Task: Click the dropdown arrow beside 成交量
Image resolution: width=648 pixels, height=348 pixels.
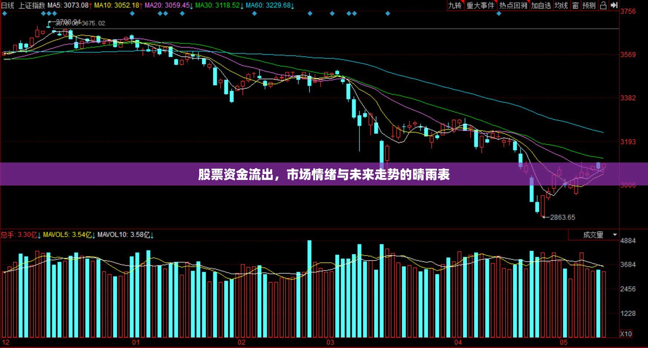Action: point(615,235)
